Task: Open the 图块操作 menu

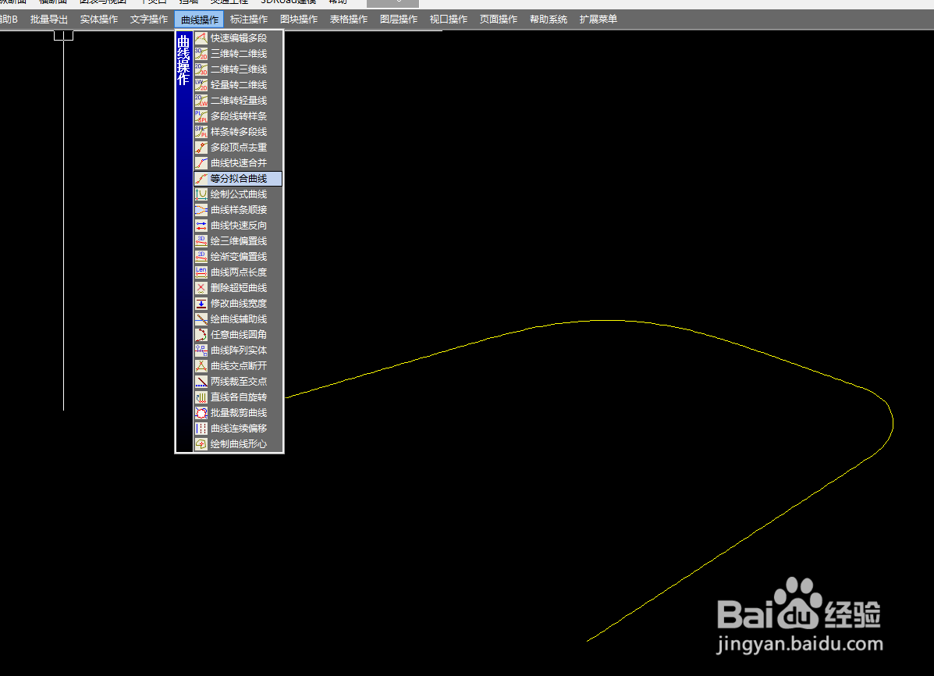Action: point(299,20)
